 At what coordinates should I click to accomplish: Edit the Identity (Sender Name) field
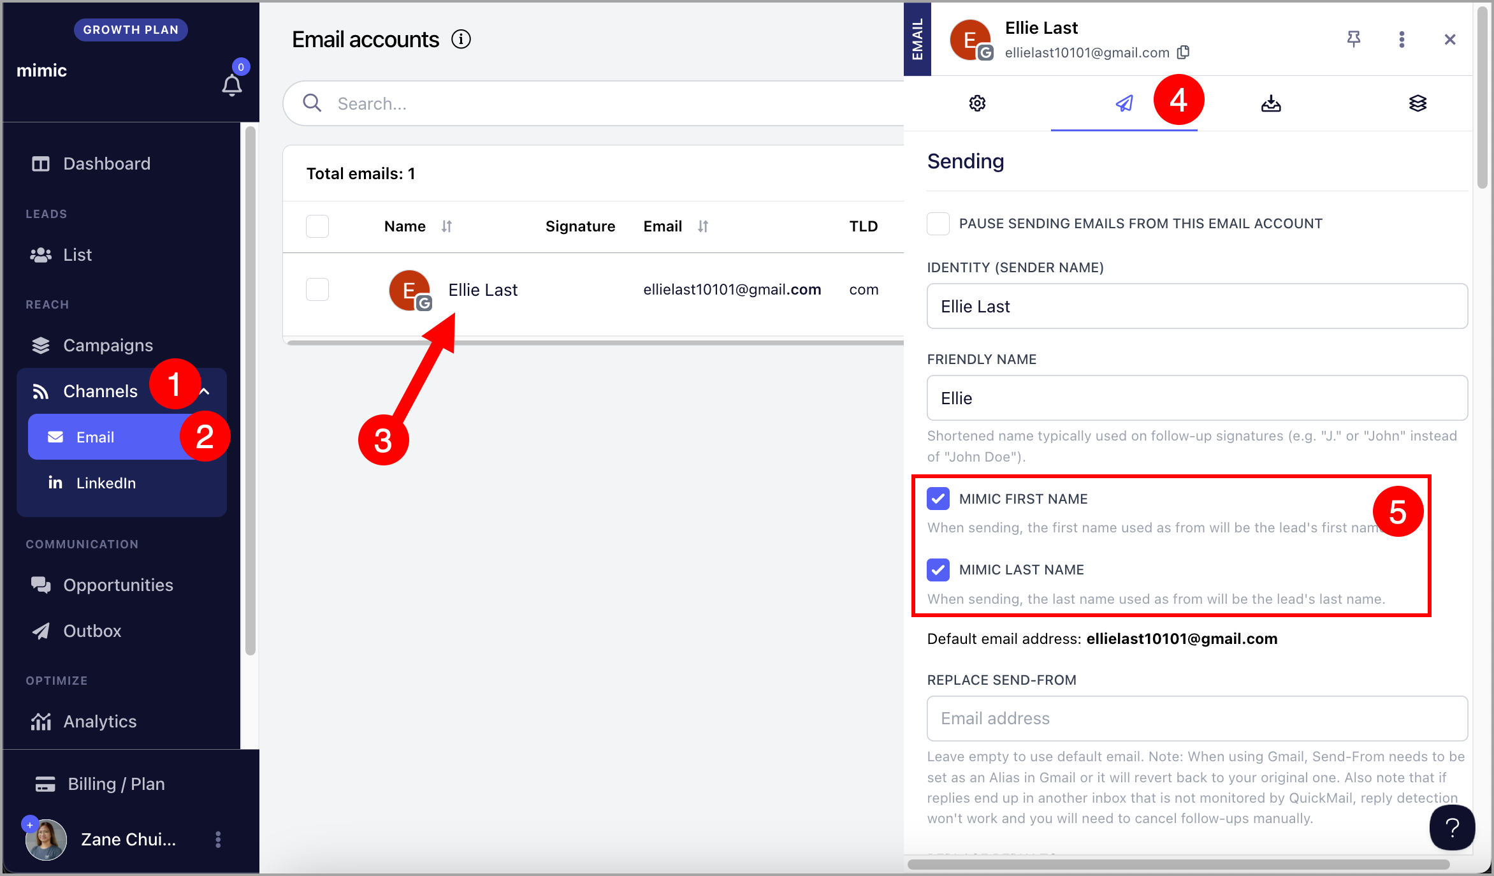click(x=1197, y=307)
